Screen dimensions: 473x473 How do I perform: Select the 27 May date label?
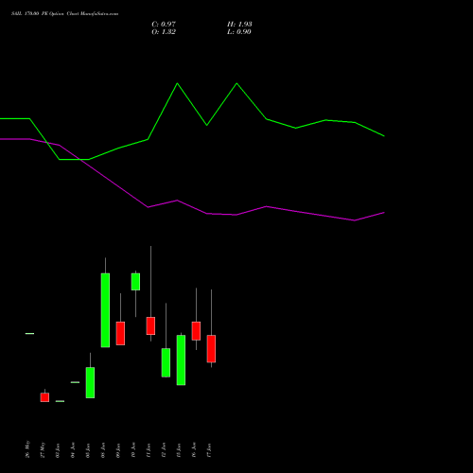point(43,449)
